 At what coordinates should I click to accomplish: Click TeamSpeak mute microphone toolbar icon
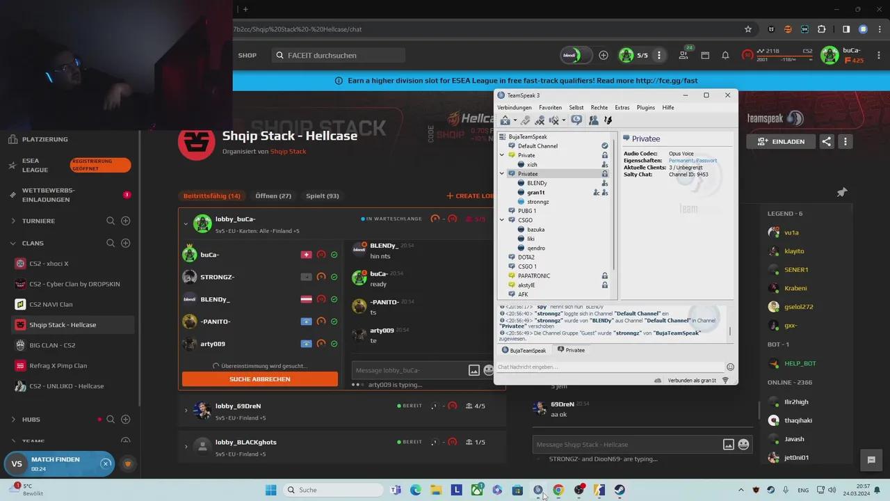540,120
